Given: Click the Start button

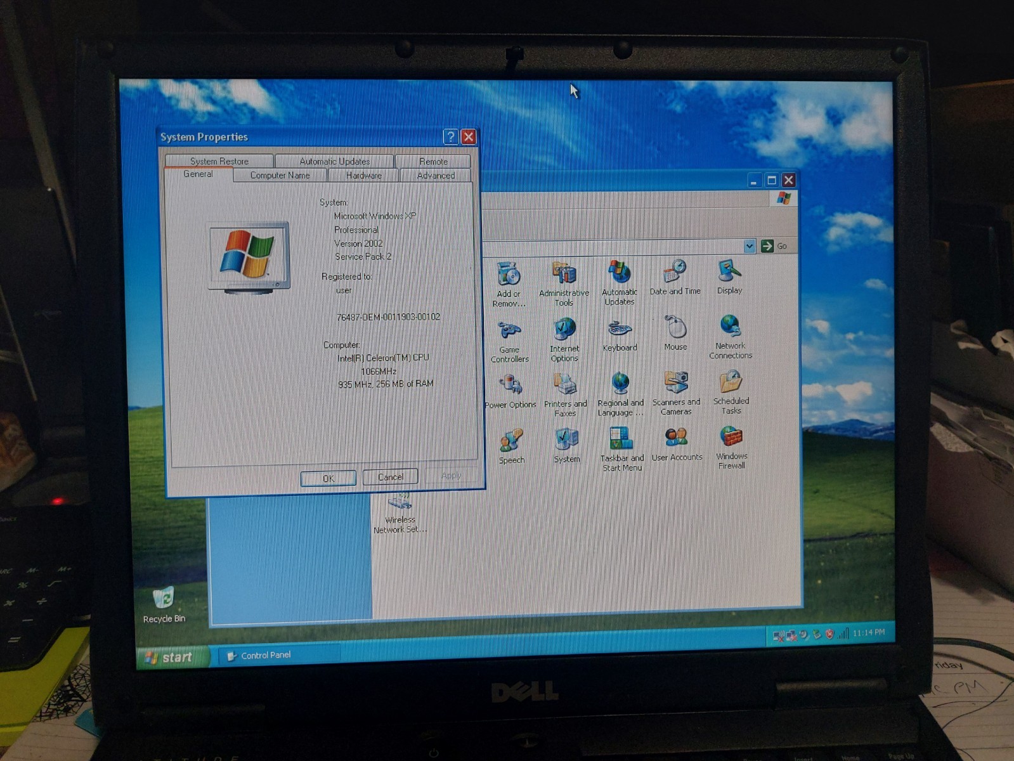Looking at the screenshot, I should (172, 657).
